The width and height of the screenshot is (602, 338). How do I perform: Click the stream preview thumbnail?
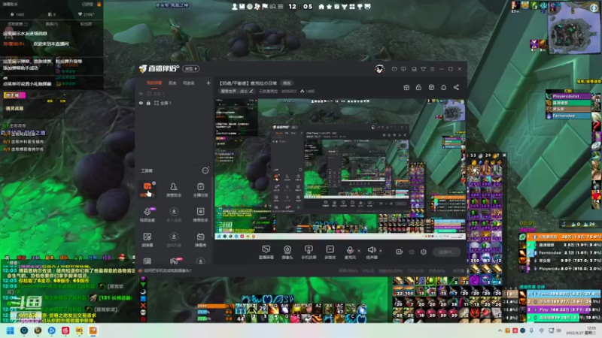click(x=340, y=169)
